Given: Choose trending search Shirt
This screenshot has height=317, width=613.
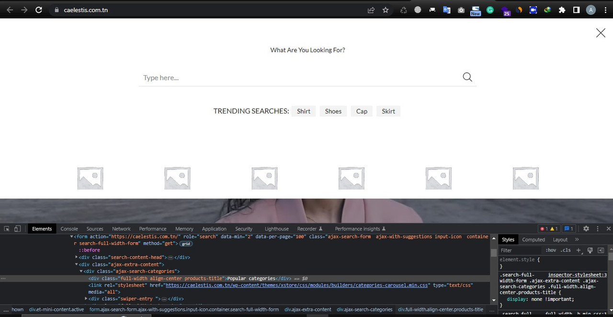Looking at the screenshot, I should 304,111.
